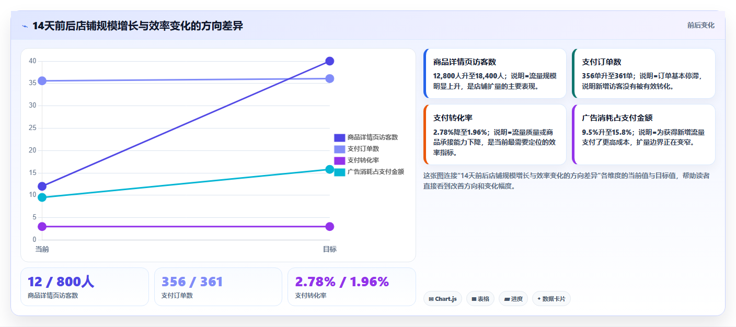Viewport: 736px width, 327px height.
Task: Click 支付订单数 data point at 目标
Action: click(x=330, y=78)
